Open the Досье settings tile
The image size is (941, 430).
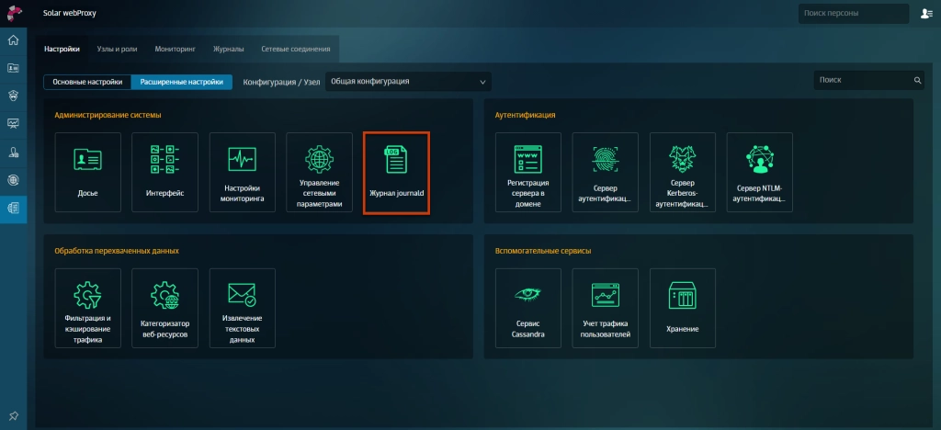[87, 172]
